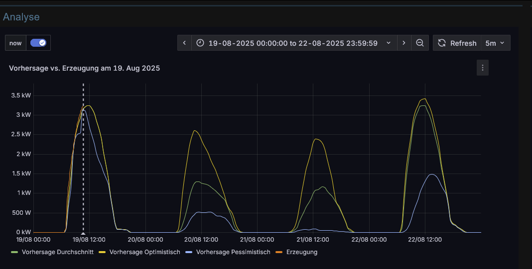Click the Refresh button

coord(457,43)
